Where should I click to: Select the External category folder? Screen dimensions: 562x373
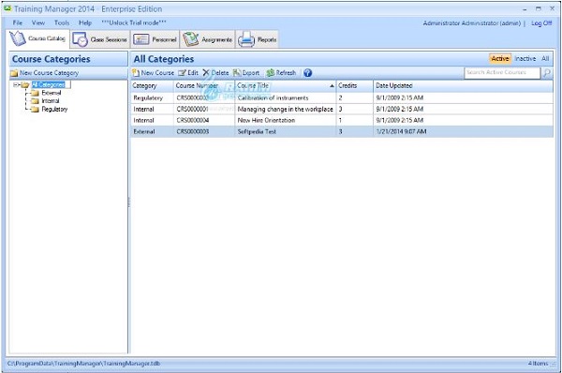[52, 93]
